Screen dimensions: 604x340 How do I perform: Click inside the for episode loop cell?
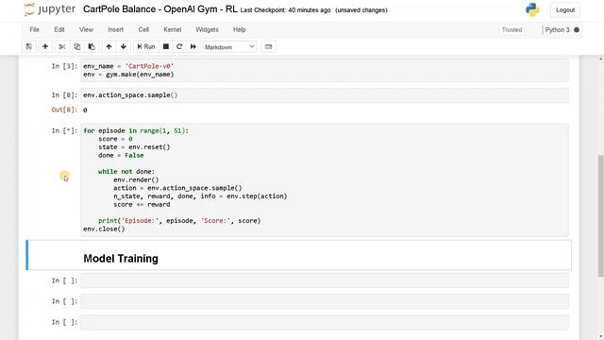(x=325, y=179)
